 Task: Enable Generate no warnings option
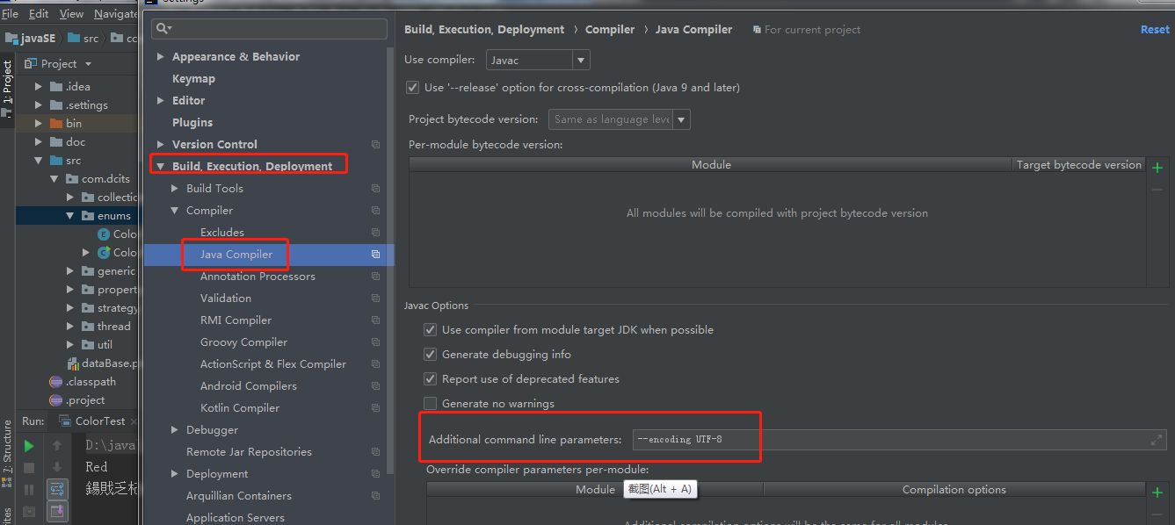pyautogui.click(x=430, y=404)
